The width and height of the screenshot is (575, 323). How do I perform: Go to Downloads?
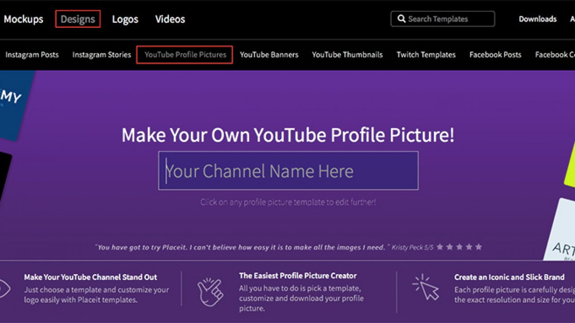pos(537,19)
